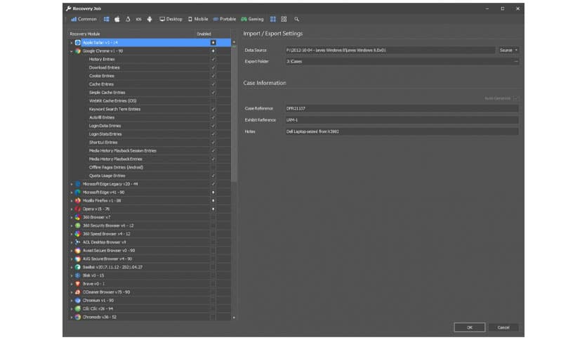Click the Avast Secure Browser icon
Image resolution: width=587 pixels, height=340 pixels.
(x=78, y=251)
